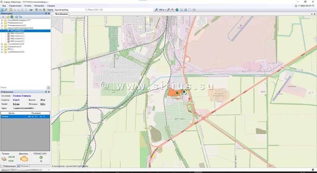Click the map search field Поиск (Ctrl + Q)
The height and width of the screenshot is (173, 317).
point(120,10)
